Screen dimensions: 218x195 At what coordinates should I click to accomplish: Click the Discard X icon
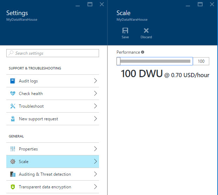coord(146,31)
